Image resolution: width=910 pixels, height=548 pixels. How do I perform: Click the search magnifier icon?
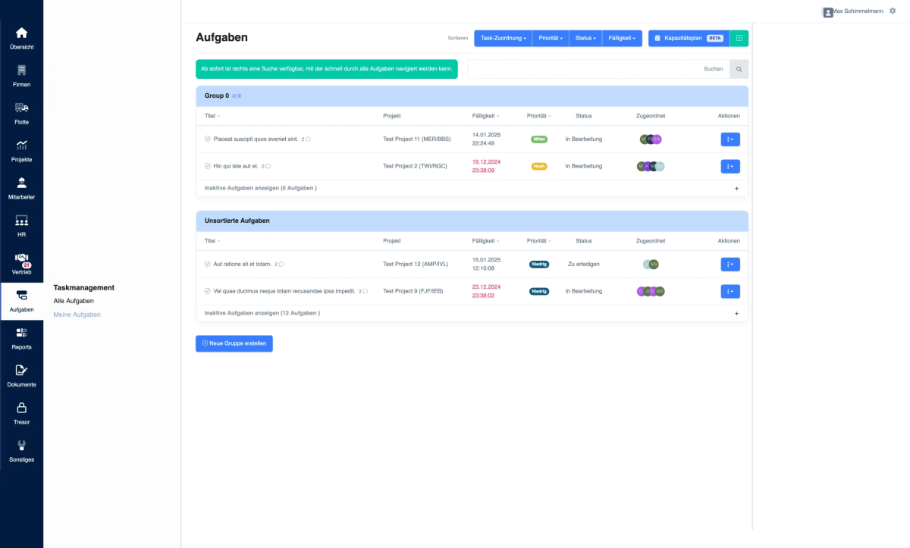(739, 68)
